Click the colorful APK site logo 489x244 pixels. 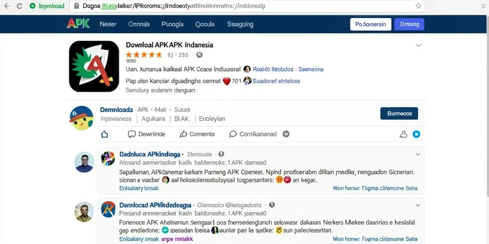coord(78,24)
